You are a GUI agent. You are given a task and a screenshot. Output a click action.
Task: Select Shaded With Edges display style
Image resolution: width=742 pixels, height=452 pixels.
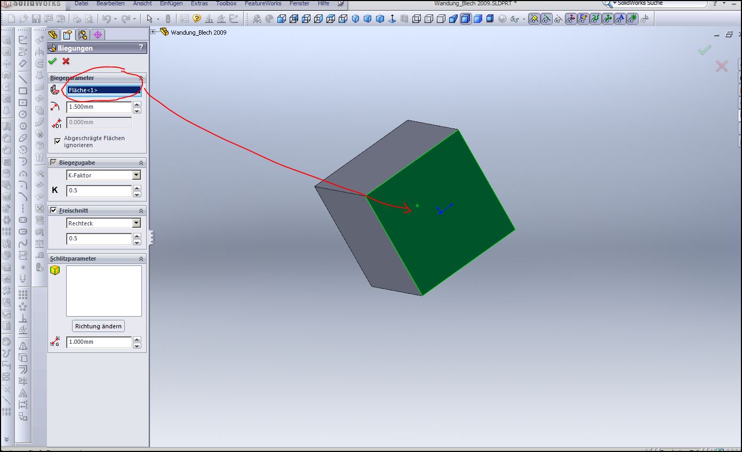coord(466,19)
